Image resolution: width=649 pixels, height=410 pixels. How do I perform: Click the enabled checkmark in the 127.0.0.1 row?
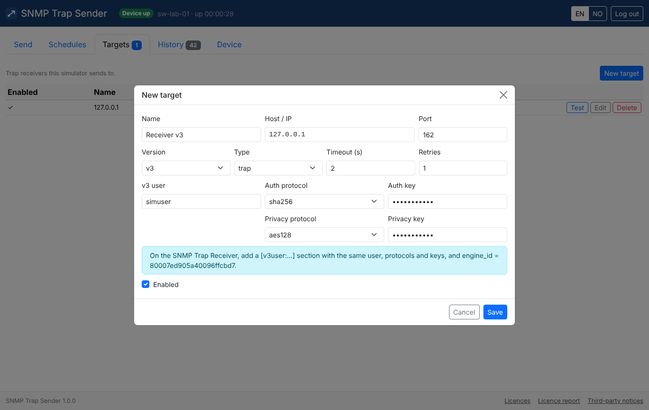pos(10,107)
